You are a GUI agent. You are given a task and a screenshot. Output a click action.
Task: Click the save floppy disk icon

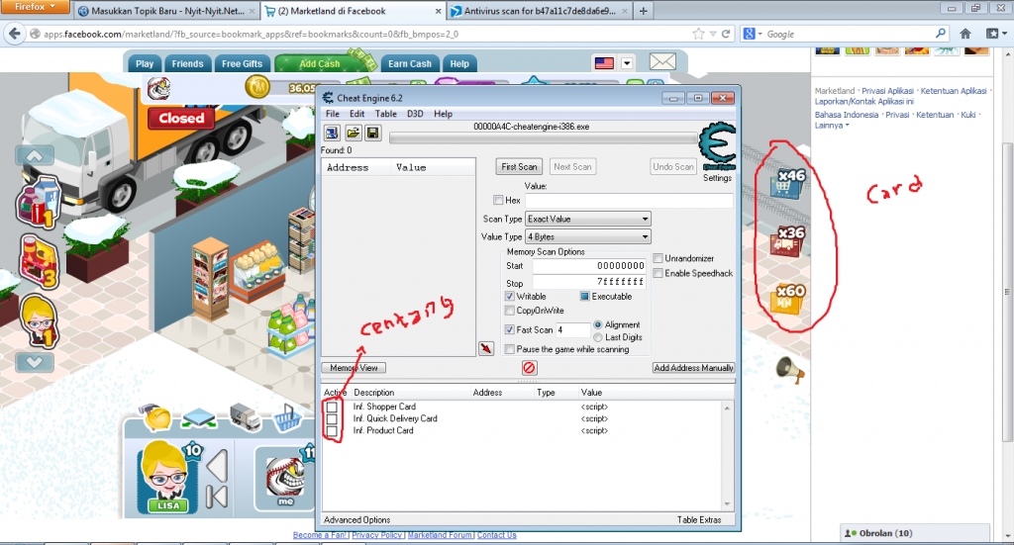point(372,133)
